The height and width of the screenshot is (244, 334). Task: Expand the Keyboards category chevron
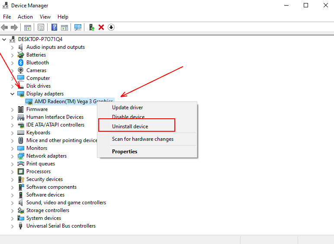(13, 133)
